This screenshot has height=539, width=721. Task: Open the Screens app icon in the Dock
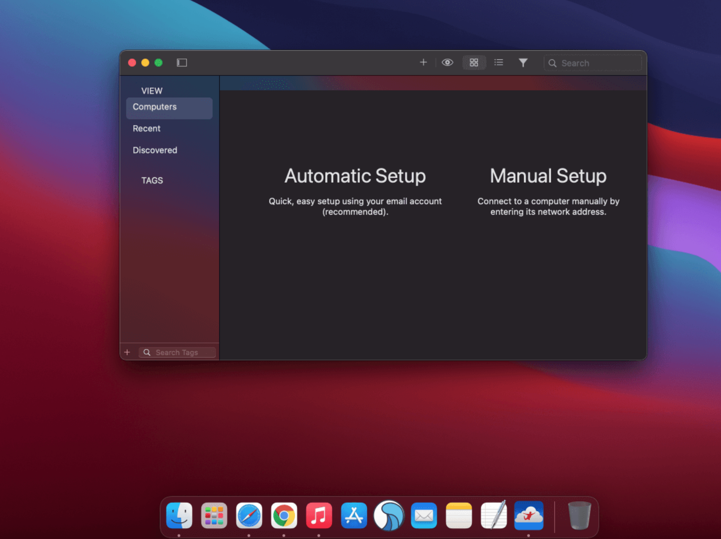(389, 515)
